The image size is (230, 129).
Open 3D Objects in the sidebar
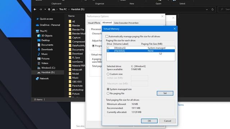pos(47,36)
